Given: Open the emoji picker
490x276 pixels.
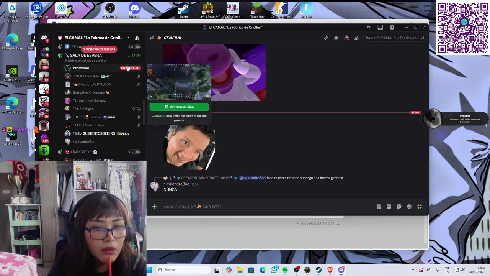Looking at the screenshot, I should coord(409,206).
